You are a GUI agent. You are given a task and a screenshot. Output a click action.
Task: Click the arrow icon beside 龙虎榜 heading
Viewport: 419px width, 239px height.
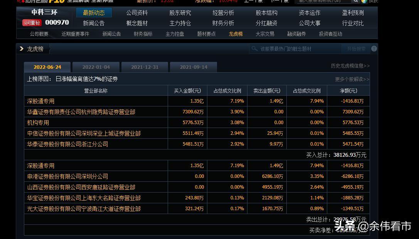tap(21, 49)
